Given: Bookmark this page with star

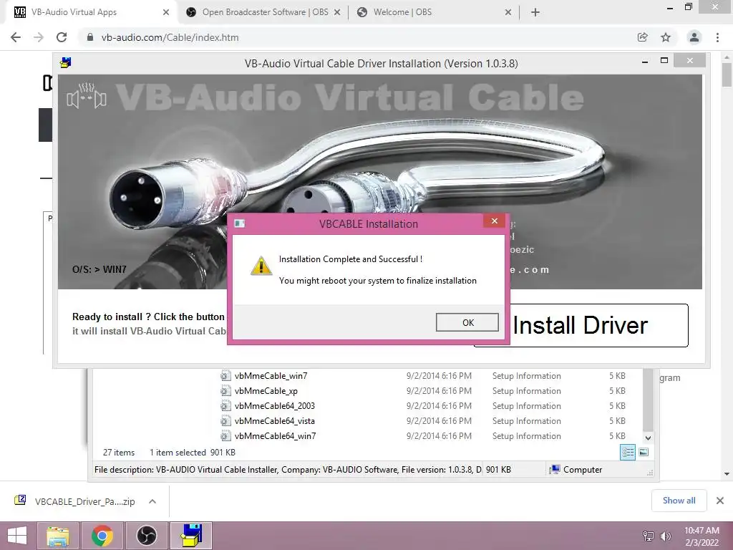Looking at the screenshot, I should [x=666, y=37].
